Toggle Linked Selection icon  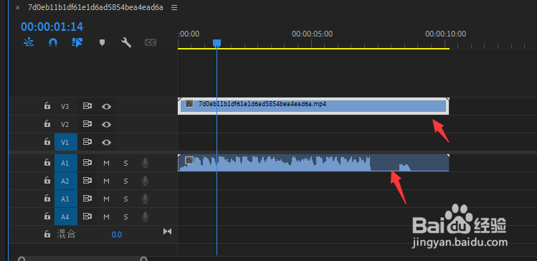click(77, 42)
